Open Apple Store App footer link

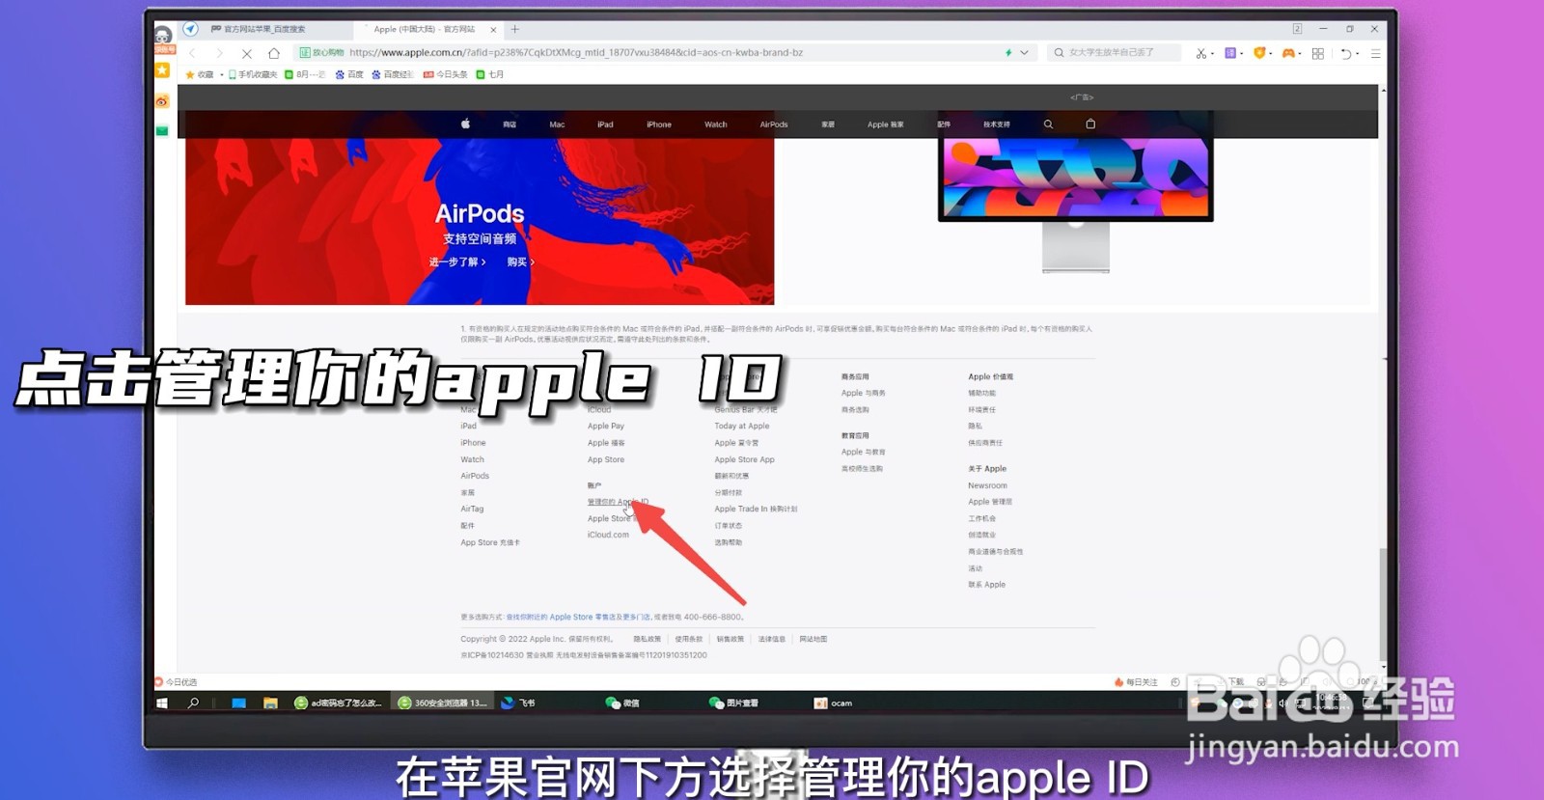(744, 459)
